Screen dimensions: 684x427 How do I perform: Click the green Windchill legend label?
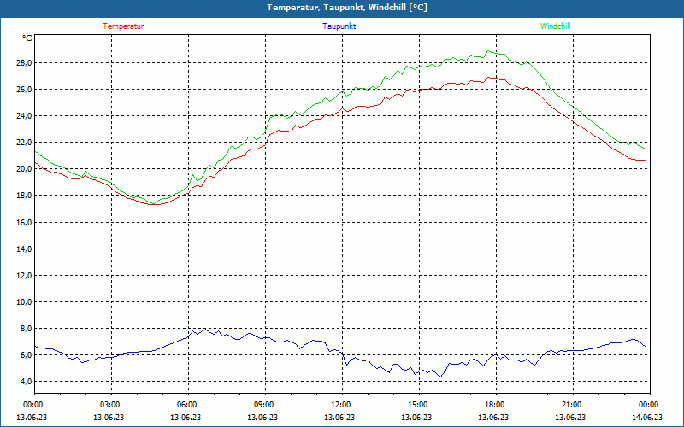coord(555,26)
